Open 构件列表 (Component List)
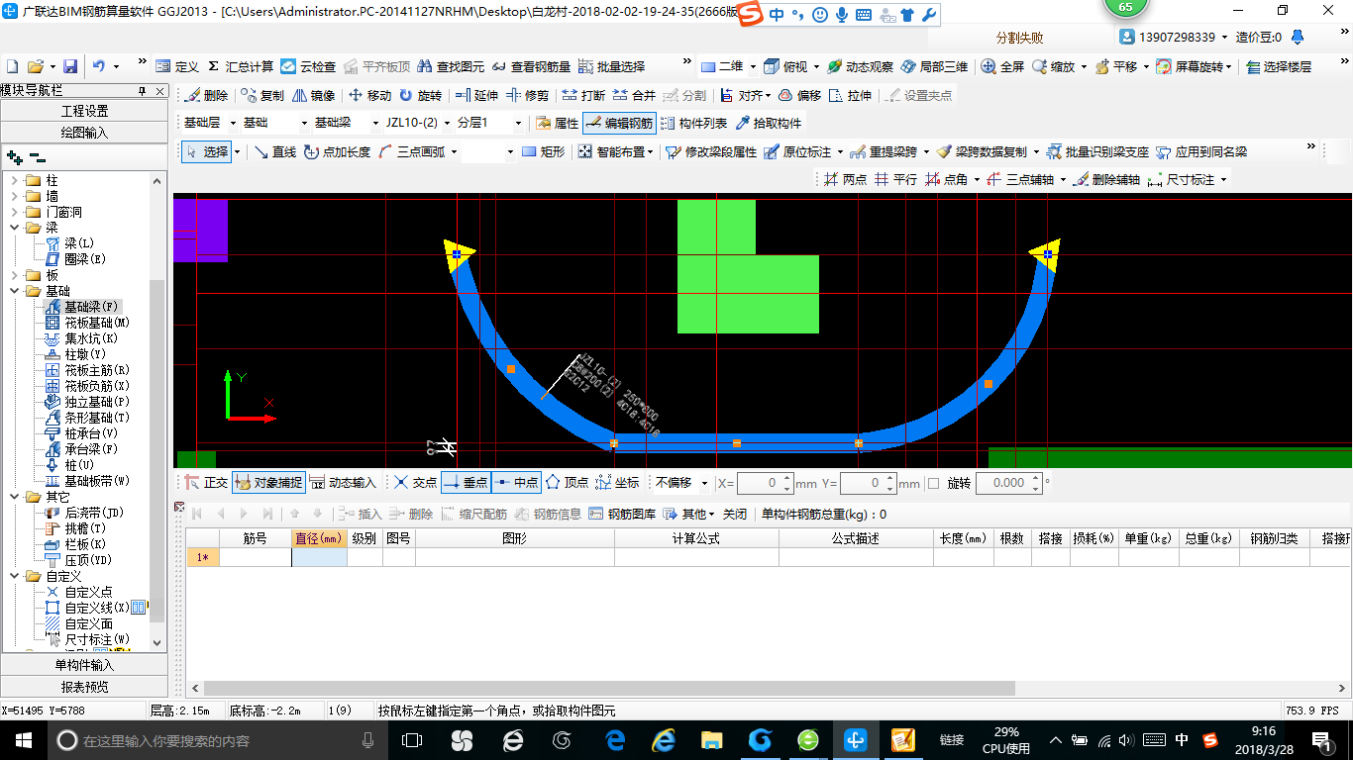1353x760 pixels. (x=693, y=124)
